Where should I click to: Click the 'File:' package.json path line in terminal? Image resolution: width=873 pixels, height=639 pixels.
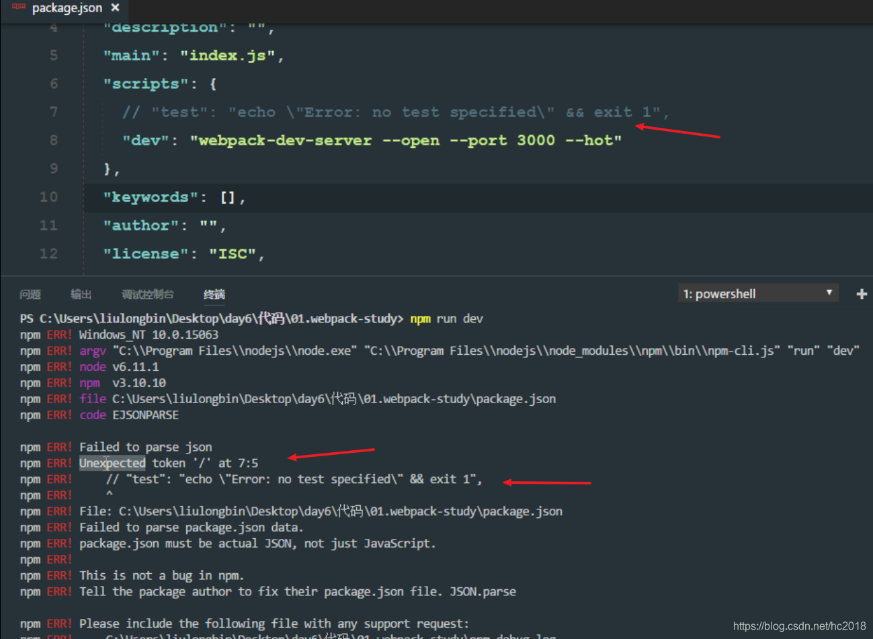pyautogui.click(x=321, y=511)
